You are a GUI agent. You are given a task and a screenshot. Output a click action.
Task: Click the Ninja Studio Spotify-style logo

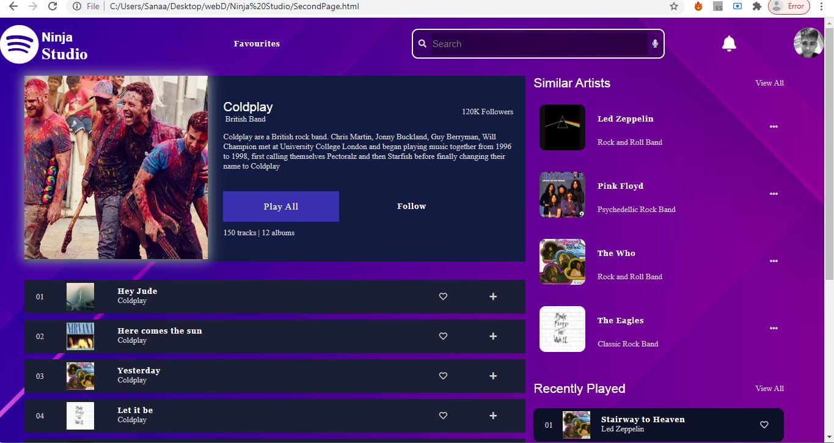click(x=19, y=43)
